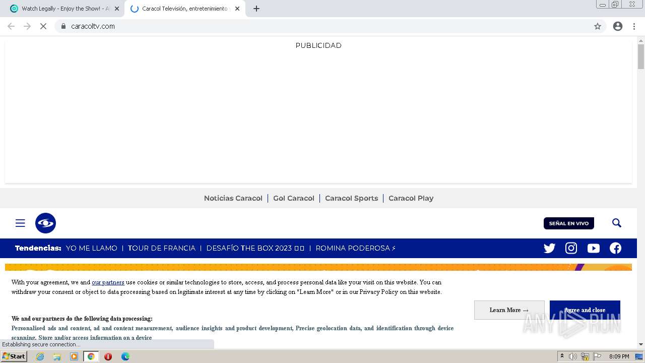The image size is (645, 363).
Task: Click Agree and close button
Action: pos(585,310)
